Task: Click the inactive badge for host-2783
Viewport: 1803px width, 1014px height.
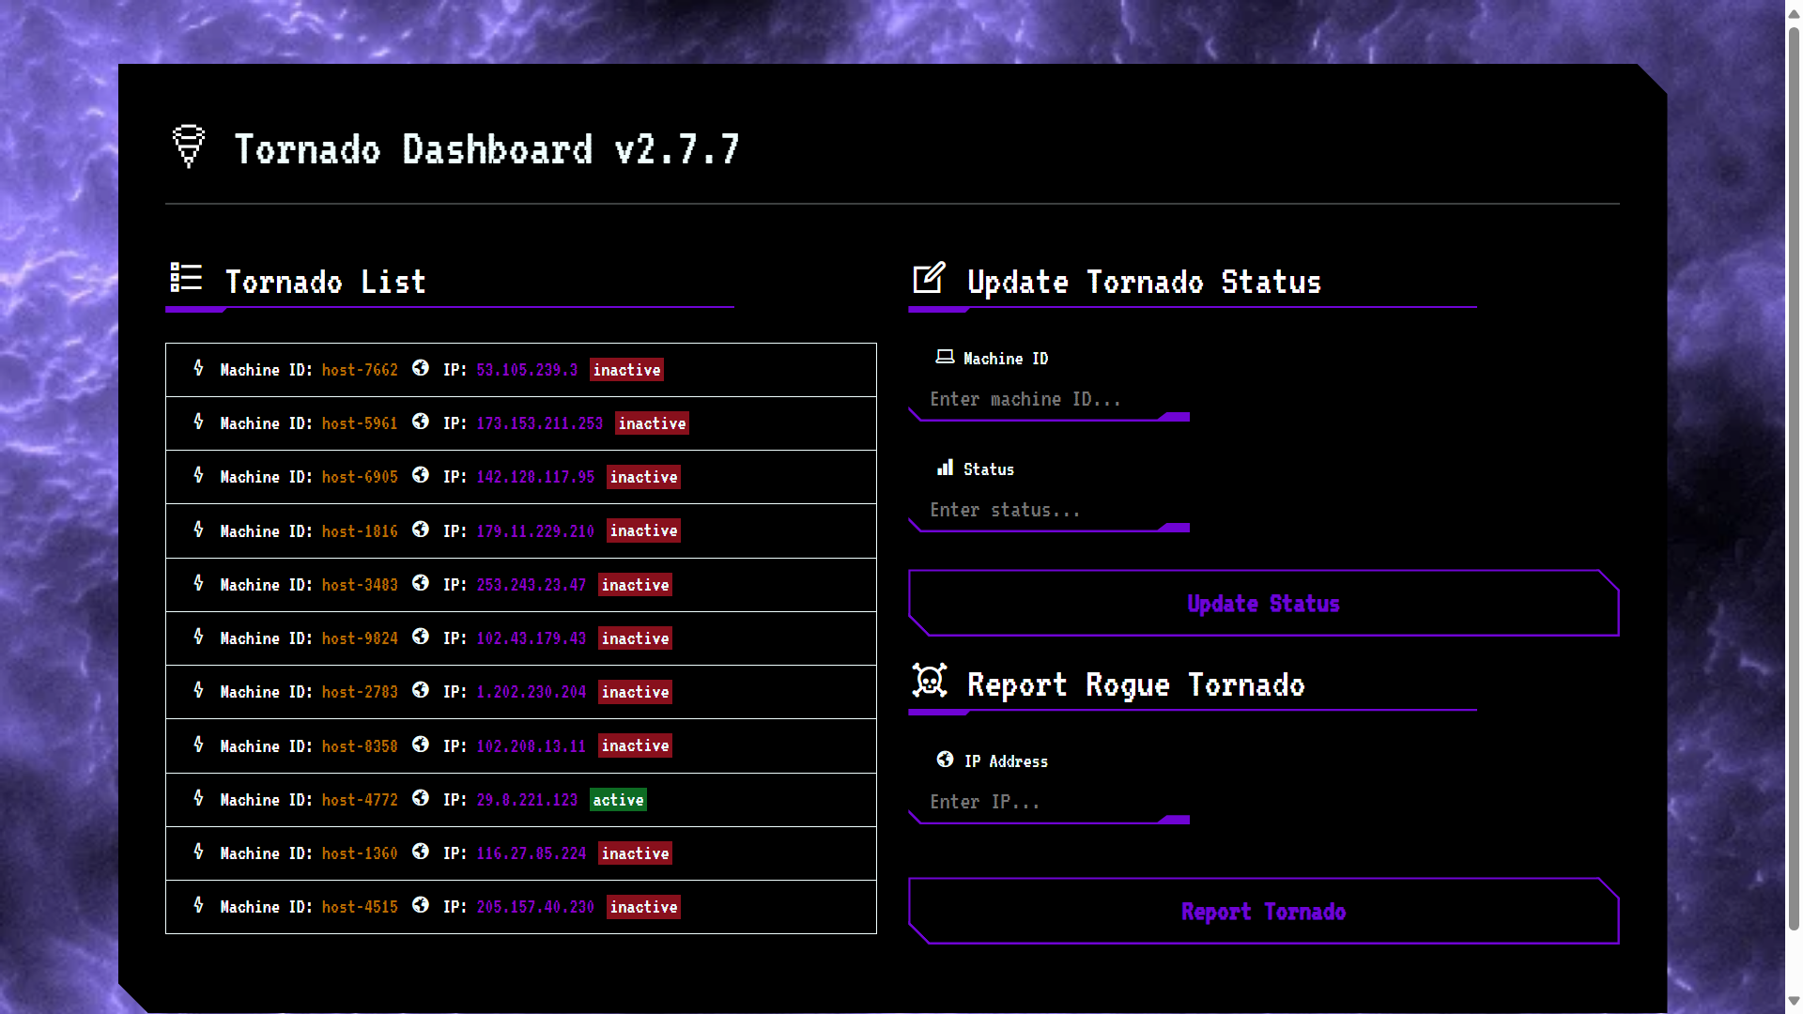Action: coord(635,692)
